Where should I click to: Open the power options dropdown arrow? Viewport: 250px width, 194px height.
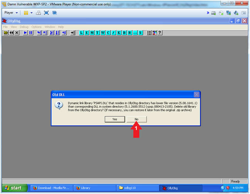coord(31,13)
